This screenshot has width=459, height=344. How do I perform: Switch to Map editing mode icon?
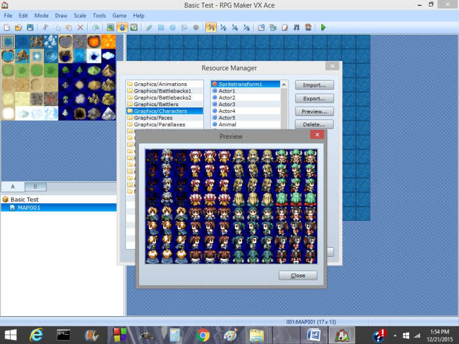click(110, 28)
